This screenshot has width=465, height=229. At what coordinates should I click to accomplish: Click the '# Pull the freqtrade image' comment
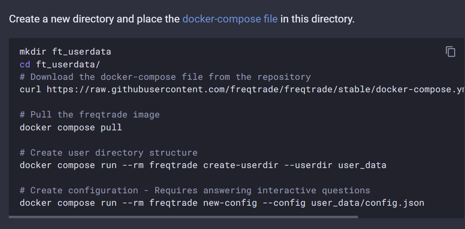[x=89, y=115]
